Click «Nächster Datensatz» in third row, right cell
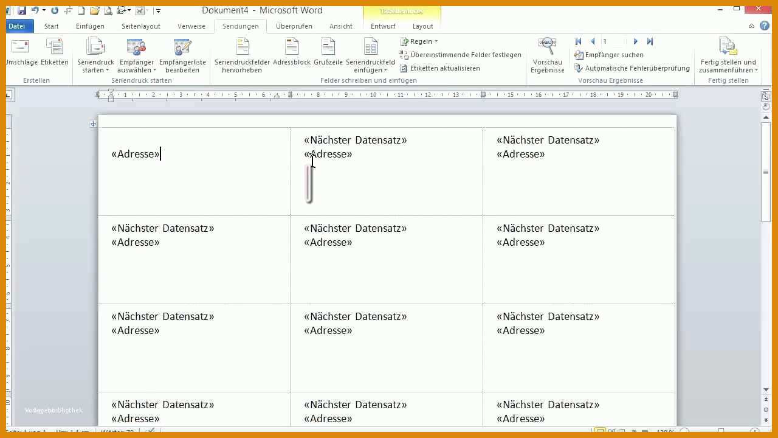778x438 pixels. 548,316
